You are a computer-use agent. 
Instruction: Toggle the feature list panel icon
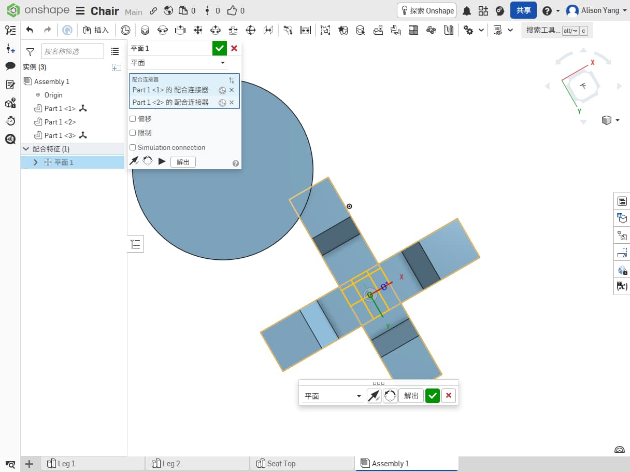[x=10, y=30]
